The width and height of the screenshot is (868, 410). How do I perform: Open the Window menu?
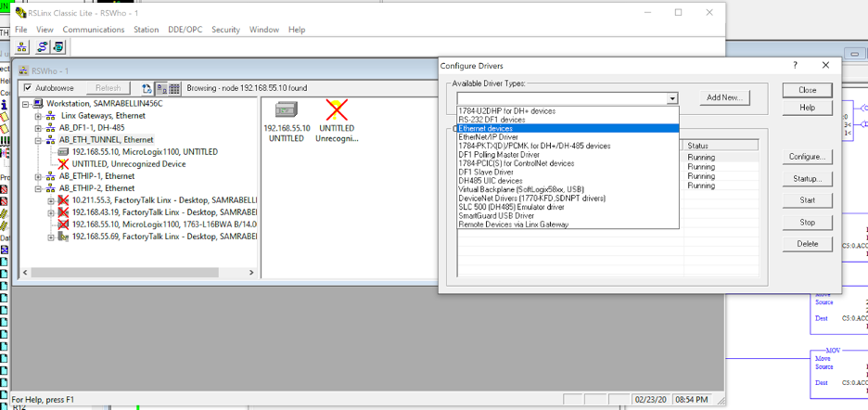coord(264,30)
